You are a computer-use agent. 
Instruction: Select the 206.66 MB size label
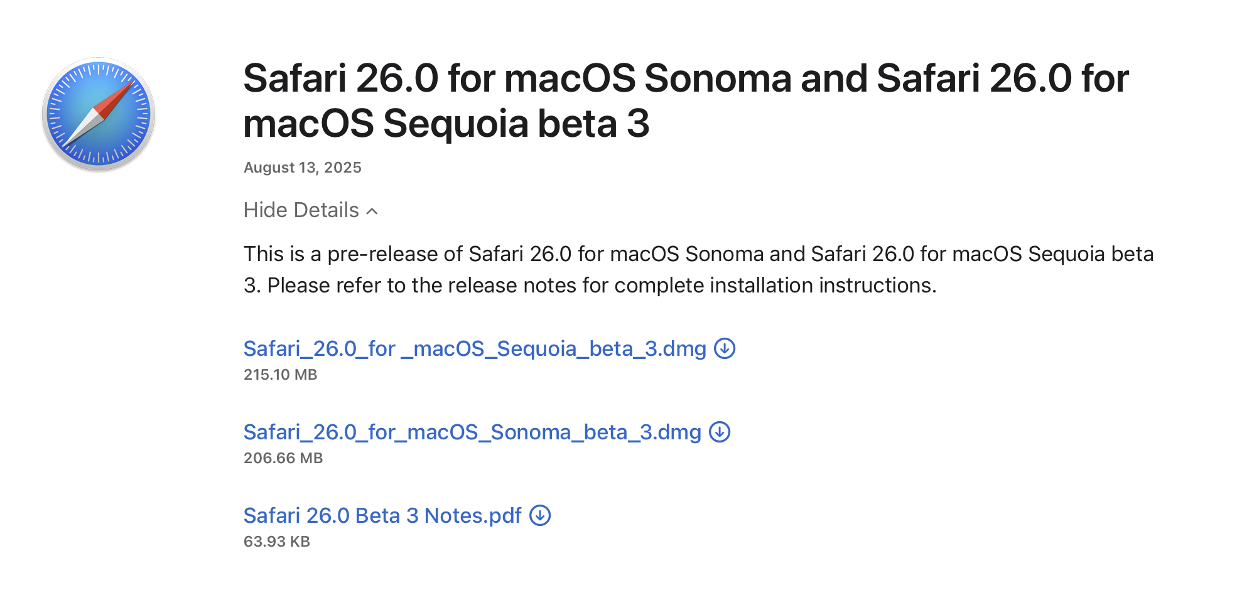(283, 458)
